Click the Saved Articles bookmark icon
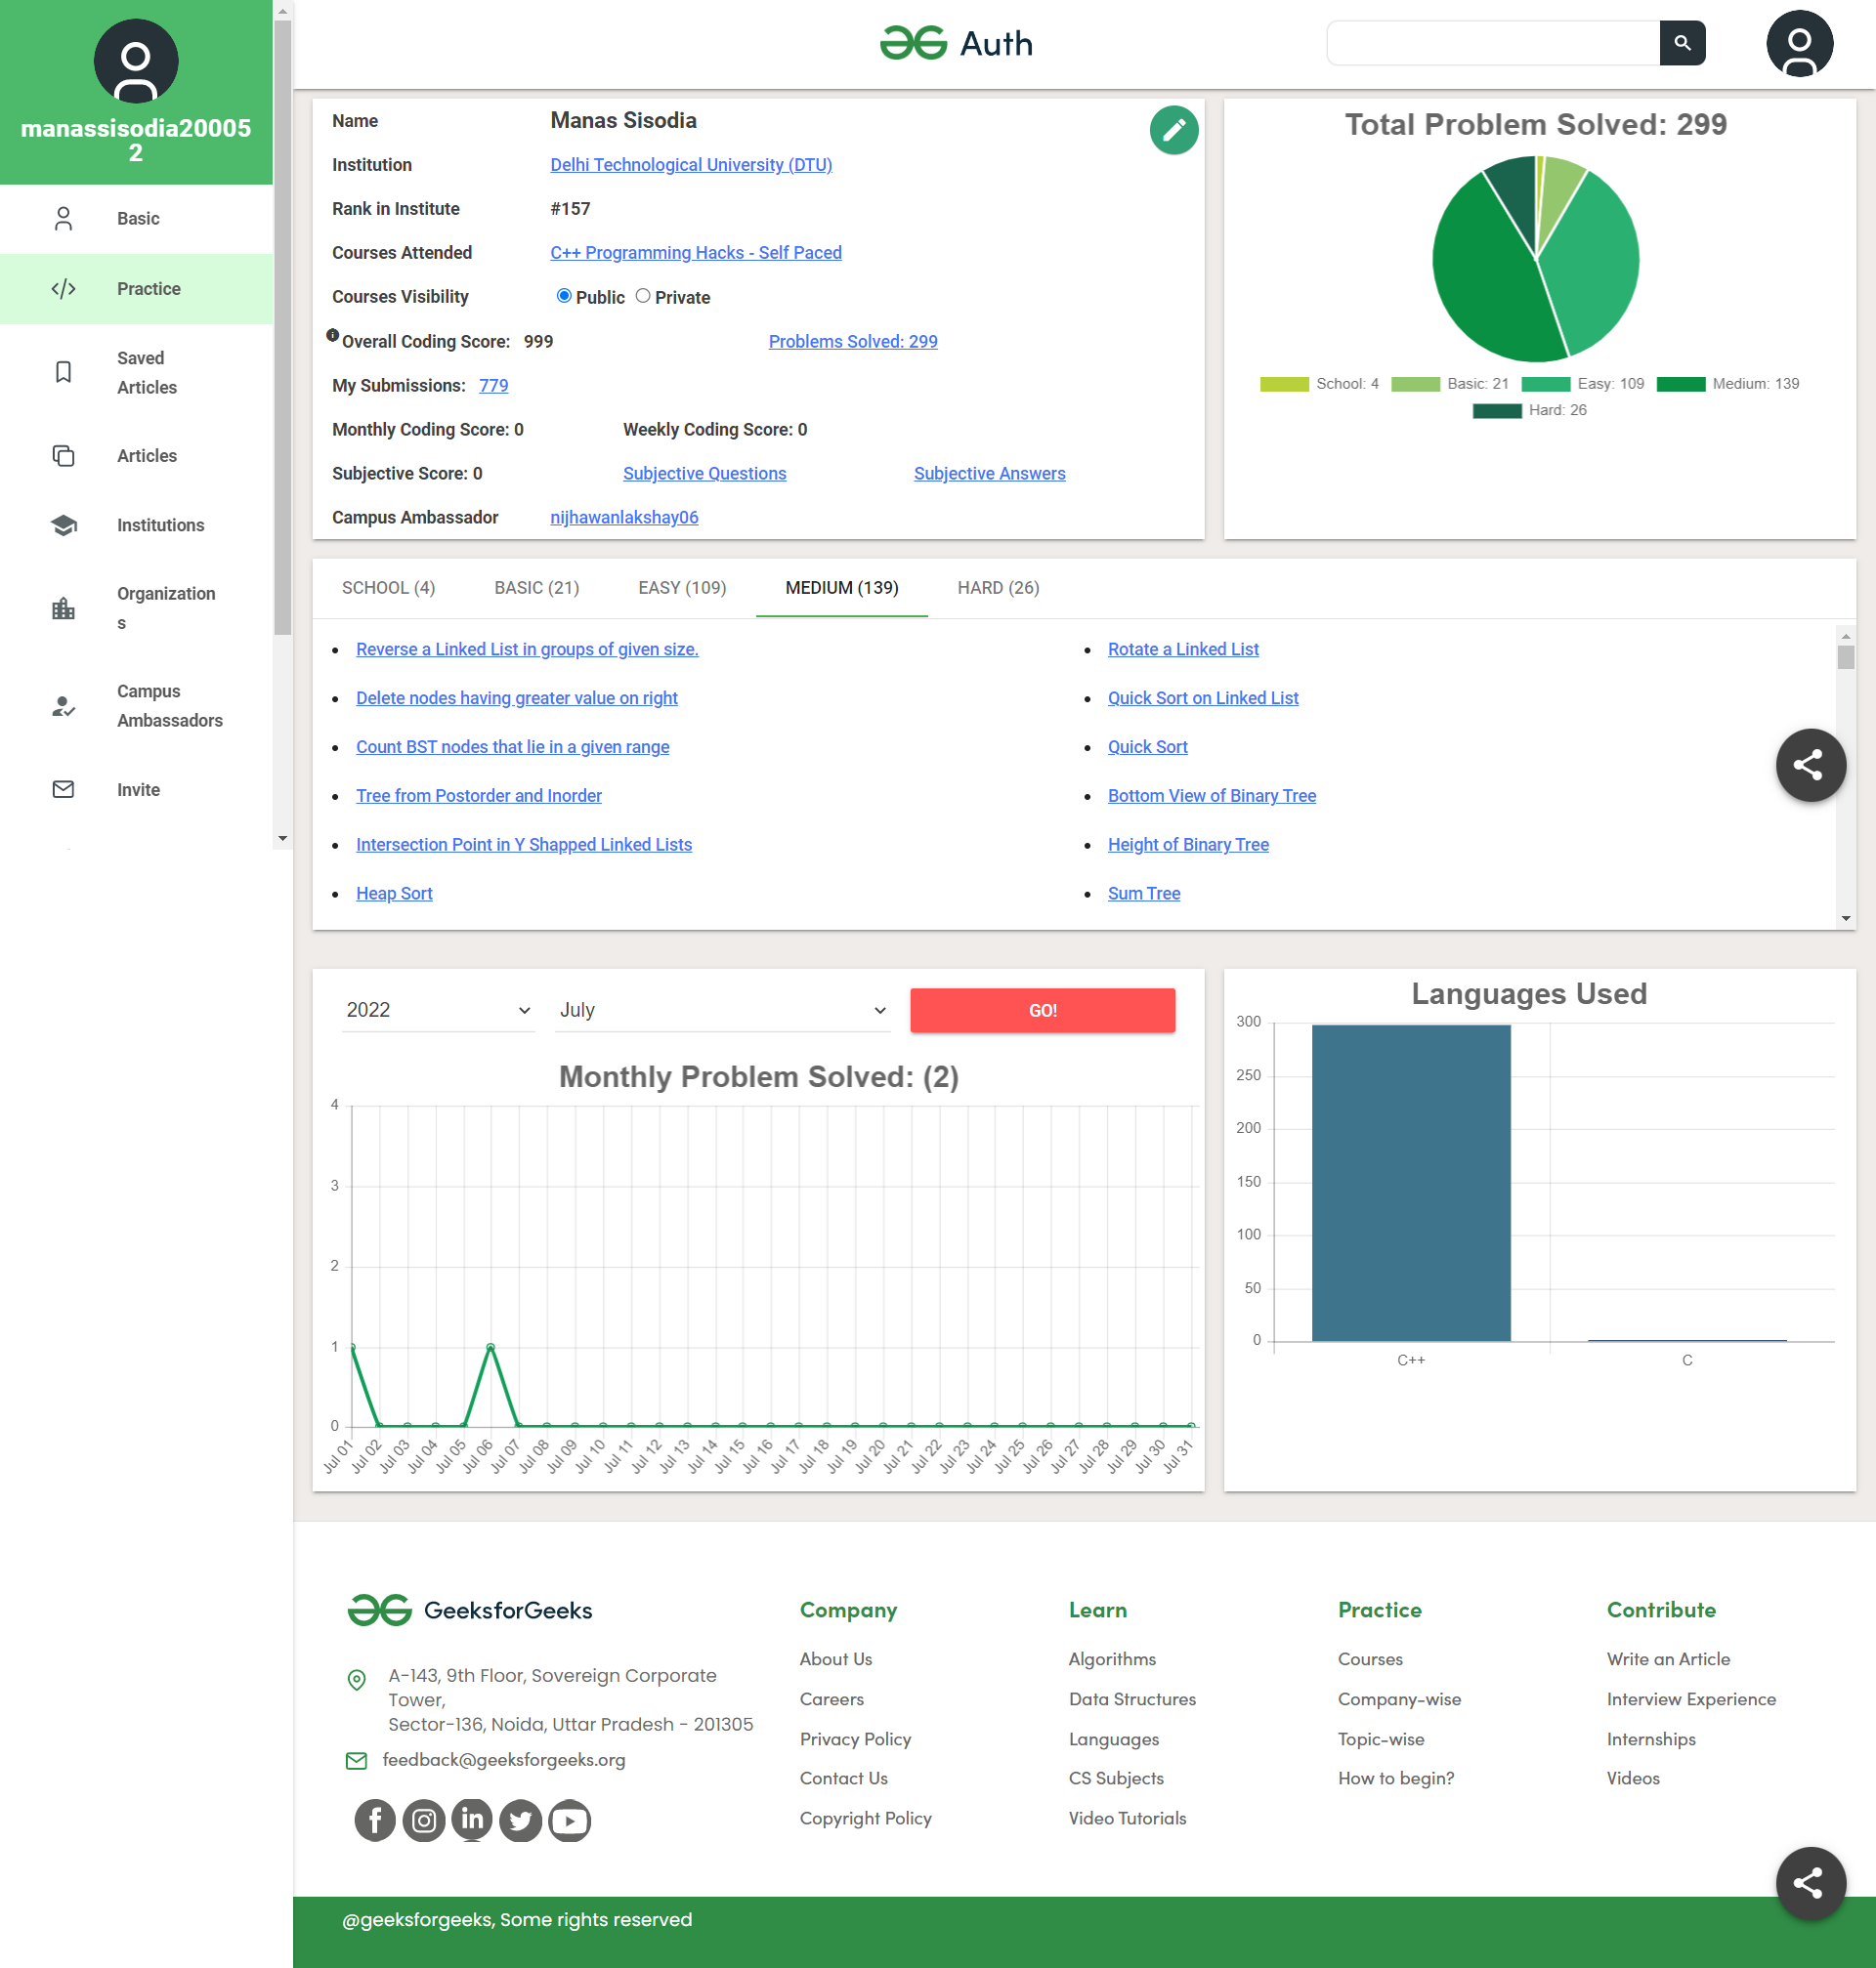The width and height of the screenshot is (1876, 1968). point(63,373)
